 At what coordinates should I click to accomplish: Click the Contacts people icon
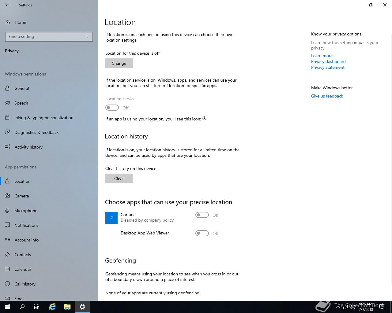(7, 255)
